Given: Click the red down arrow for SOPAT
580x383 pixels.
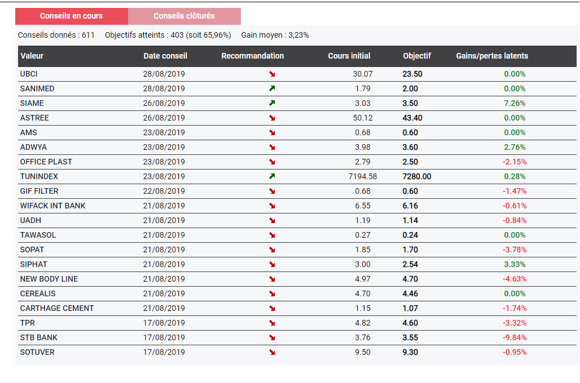Looking at the screenshot, I should pyautogui.click(x=273, y=250).
